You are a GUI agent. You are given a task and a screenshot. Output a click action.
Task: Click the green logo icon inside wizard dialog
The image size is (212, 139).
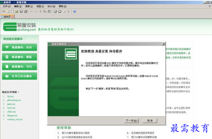[71, 54]
